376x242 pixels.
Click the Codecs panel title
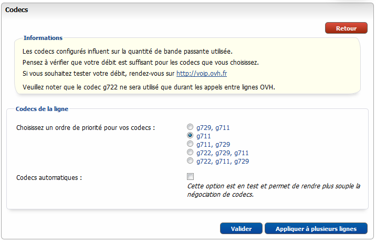[x=16, y=10]
